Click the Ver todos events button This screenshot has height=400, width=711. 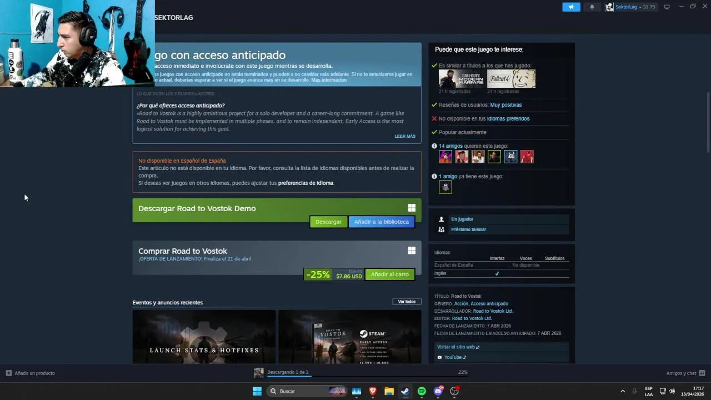[407, 302]
